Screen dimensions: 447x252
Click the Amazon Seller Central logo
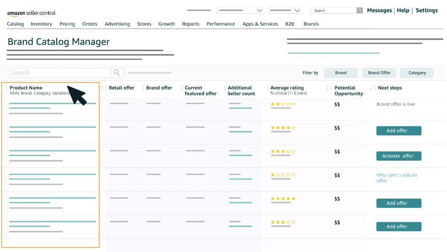click(31, 13)
